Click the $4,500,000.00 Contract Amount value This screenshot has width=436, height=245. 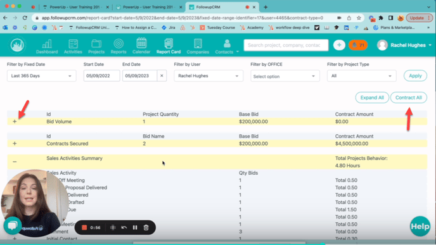tap(352, 144)
